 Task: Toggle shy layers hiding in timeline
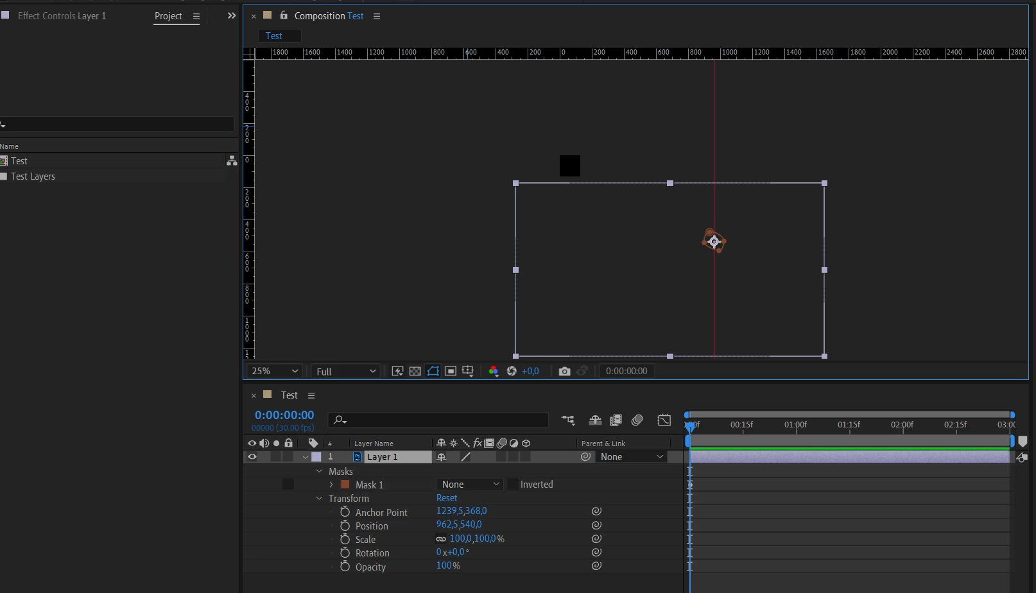click(595, 420)
